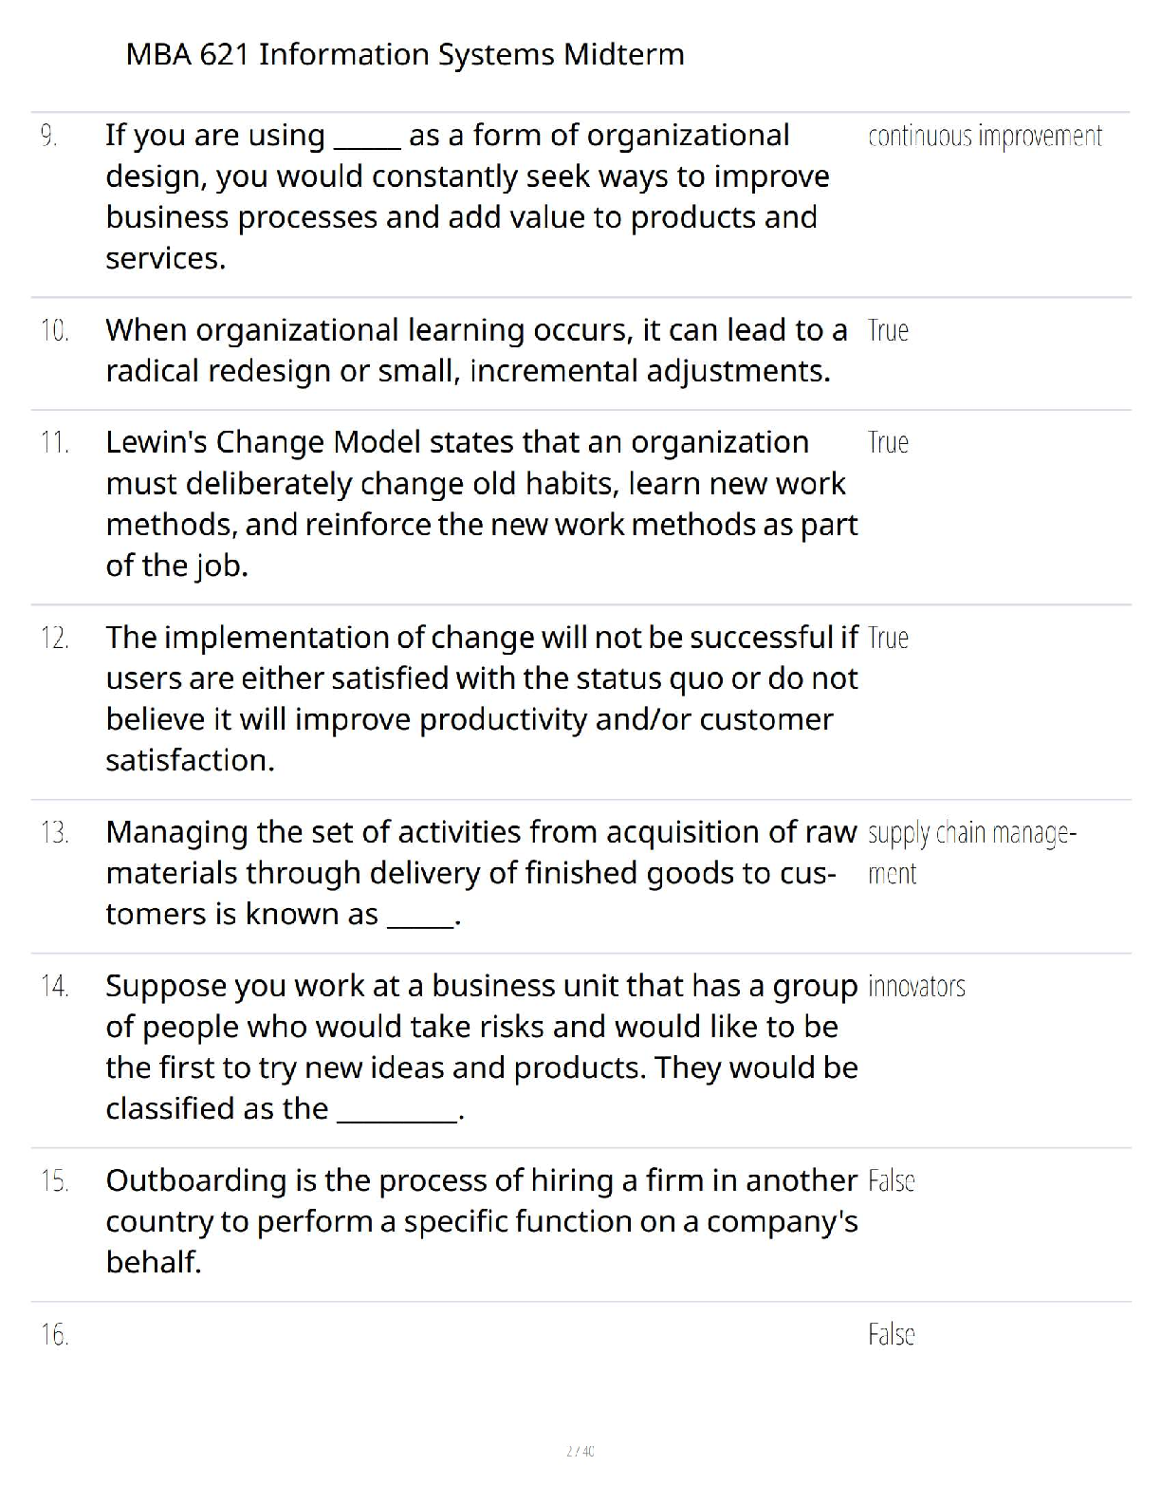The image size is (1161, 1503).
Task: Click the Lewin's Change Model question text
Action: [481, 504]
